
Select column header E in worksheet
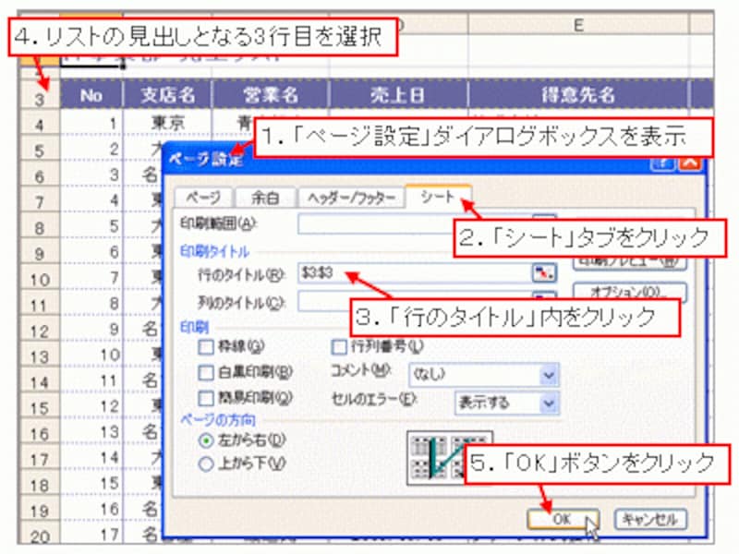578,25
